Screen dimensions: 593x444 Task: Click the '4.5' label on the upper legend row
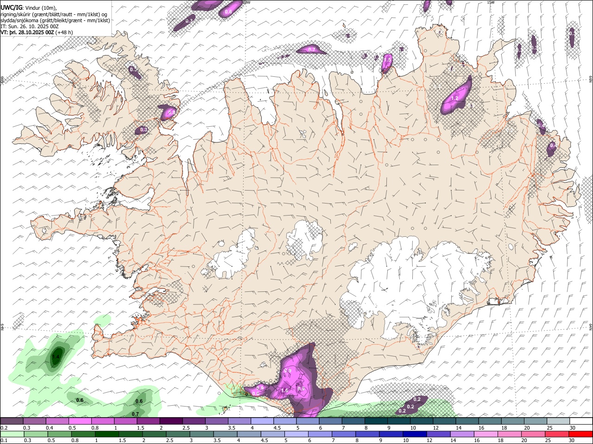point(277,428)
